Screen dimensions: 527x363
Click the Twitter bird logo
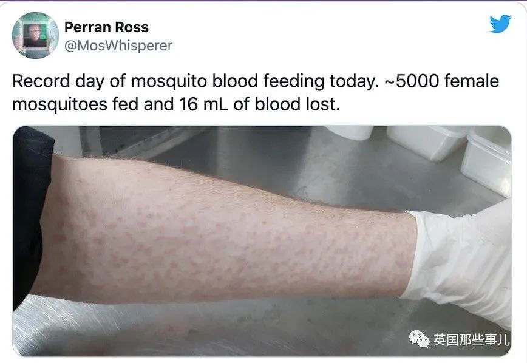tap(500, 24)
